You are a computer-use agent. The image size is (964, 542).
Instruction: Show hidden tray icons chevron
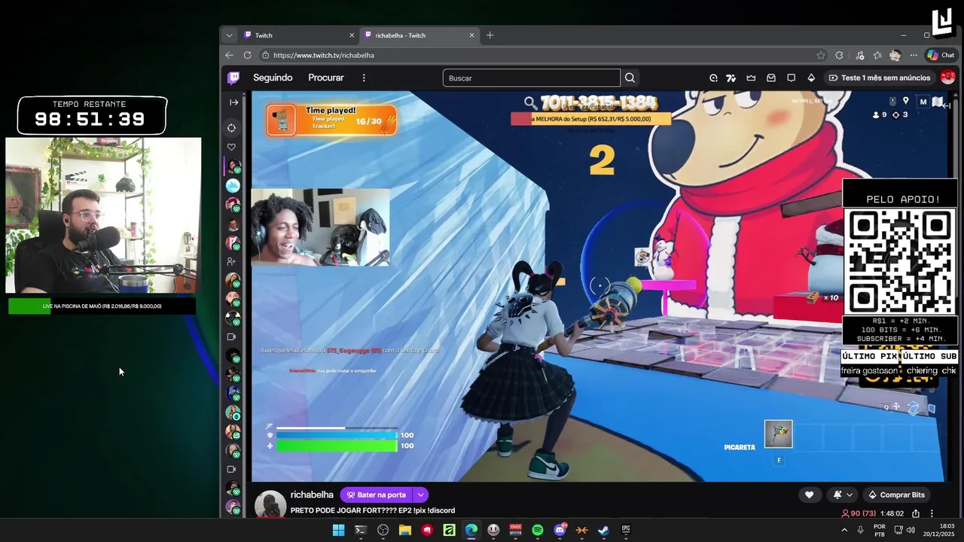click(844, 530)
